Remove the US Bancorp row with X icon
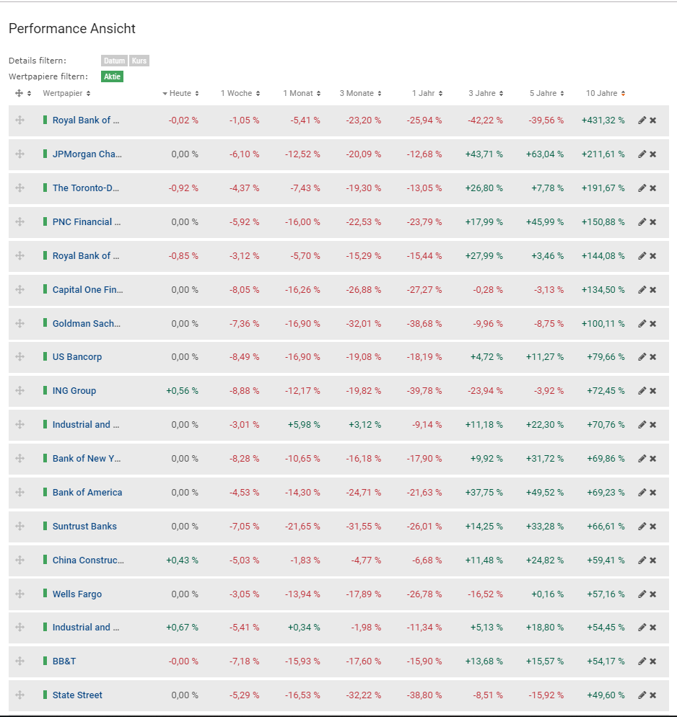The image size is (677, 717). pyautogui.click(x=653, y=357)
